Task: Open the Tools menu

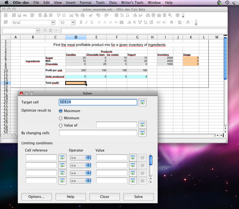Action: pyautogui.click(x=100, y=2)
